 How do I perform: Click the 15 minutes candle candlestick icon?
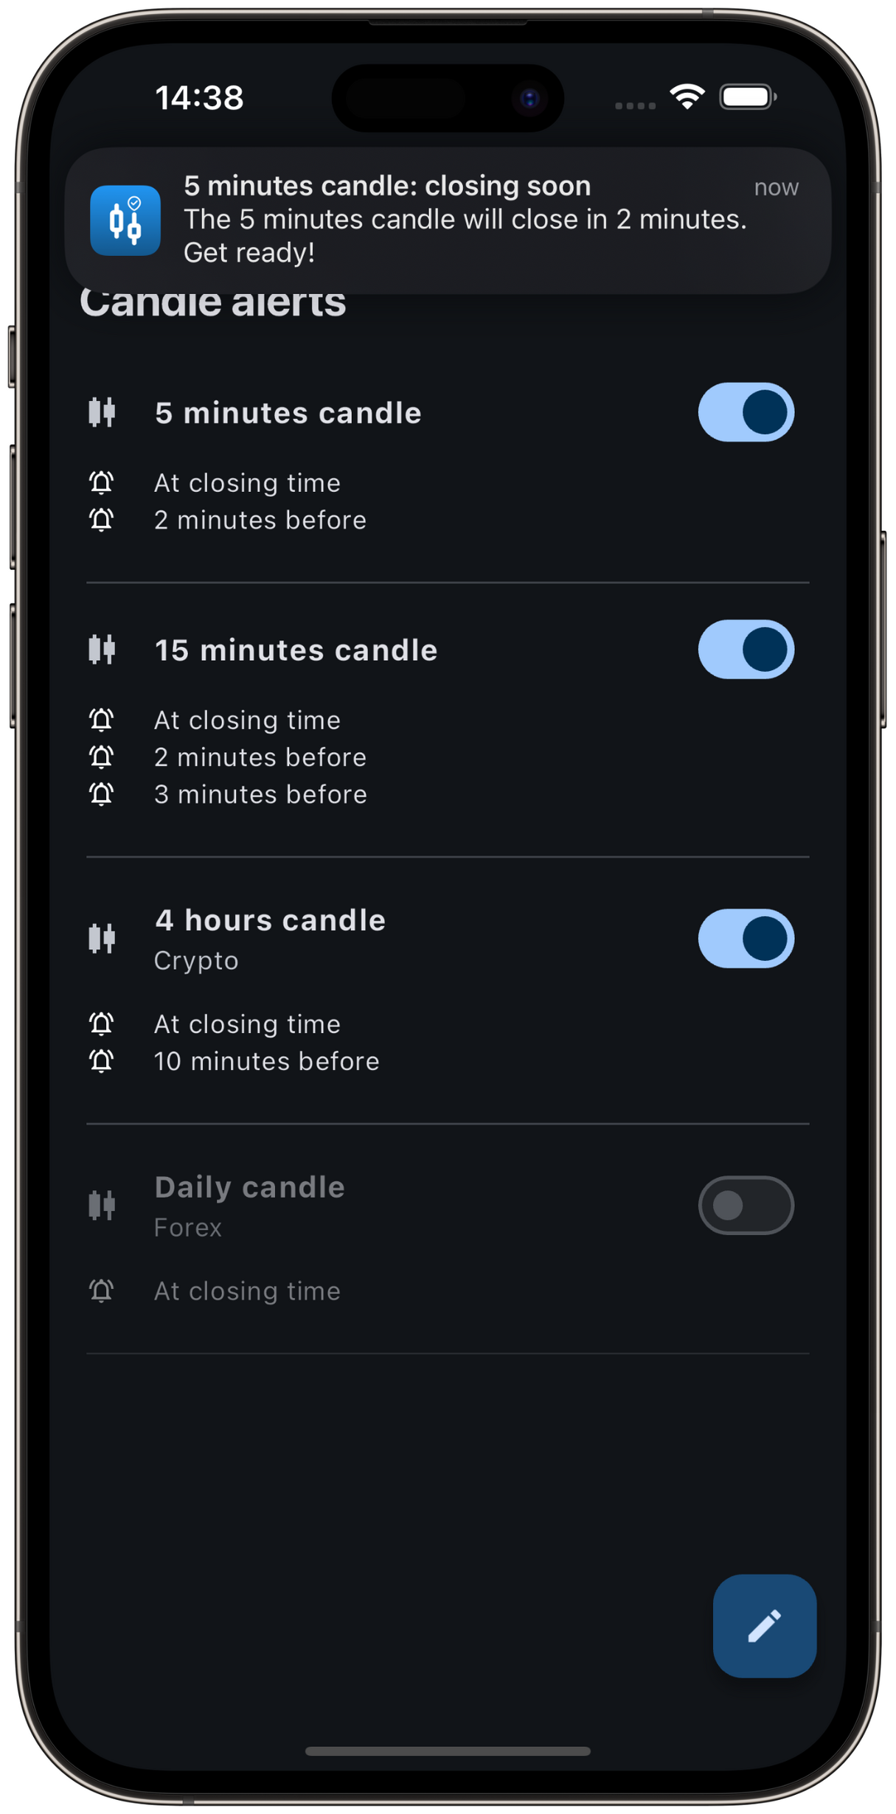coord(102,650)
